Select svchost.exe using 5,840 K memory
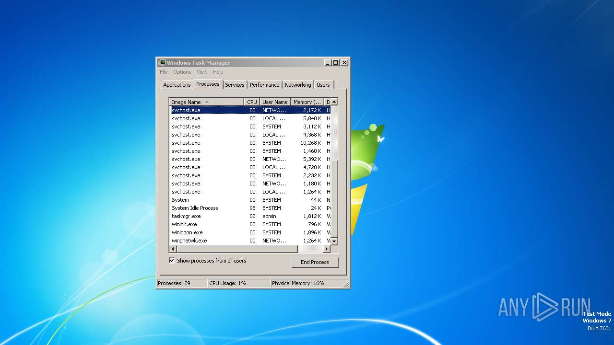Screen dimensions: 614x345 [250, 118]
